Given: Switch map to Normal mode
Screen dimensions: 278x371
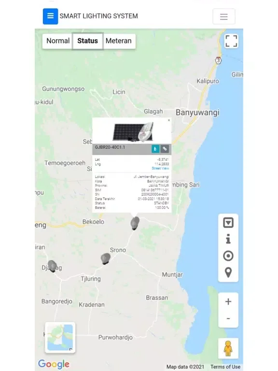Looking at the screenshot, I should pos(58,41).
